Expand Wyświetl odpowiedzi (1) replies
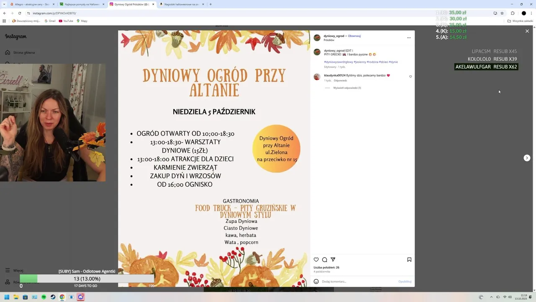536x302 pixels. tap(347, 88)
